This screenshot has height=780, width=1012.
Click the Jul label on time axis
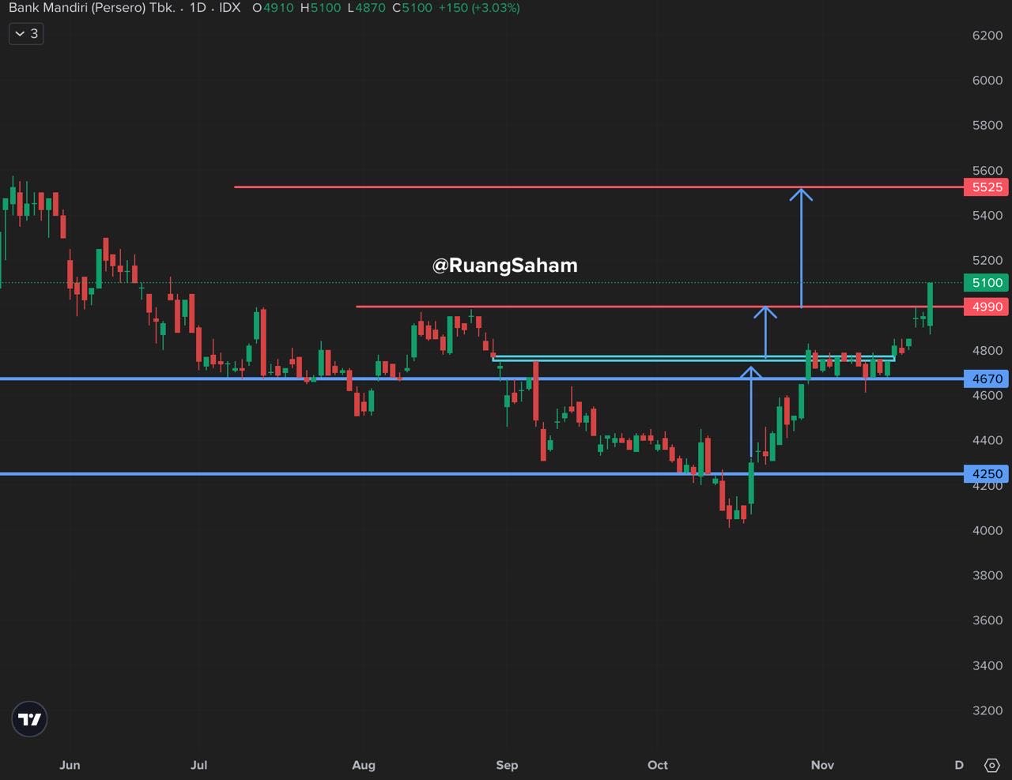(199, 765)
